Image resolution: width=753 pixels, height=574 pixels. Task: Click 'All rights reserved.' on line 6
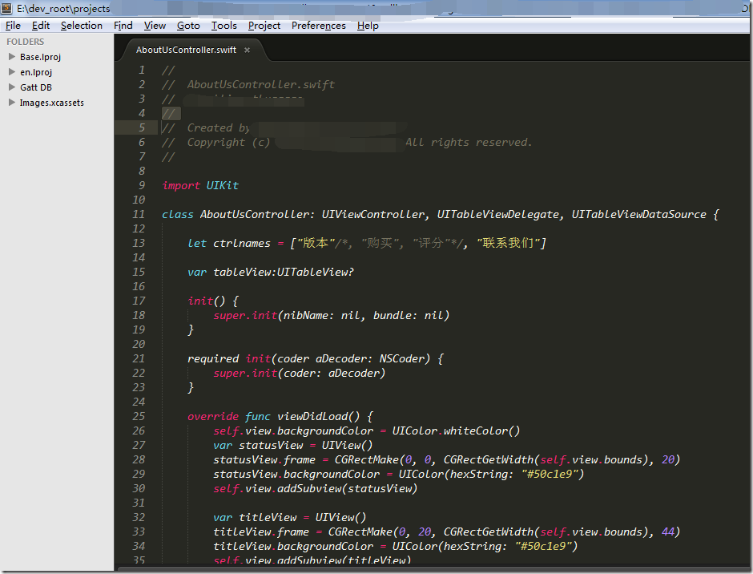(x=469, y=143)
